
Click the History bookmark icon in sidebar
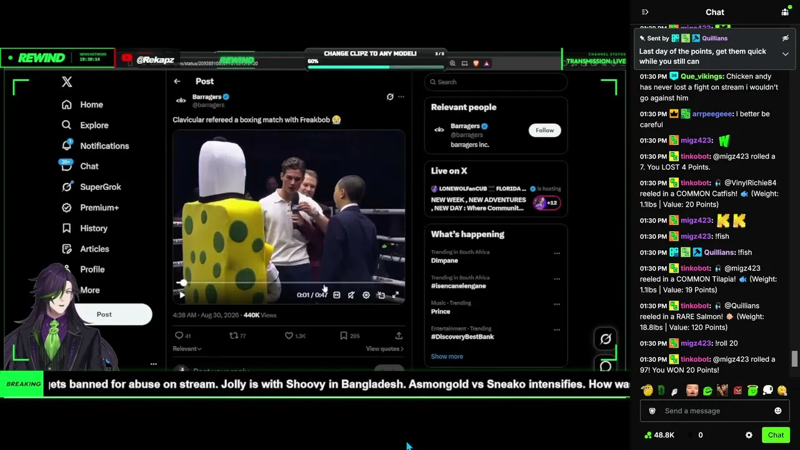pyautogui.click(x=67, y=228)
